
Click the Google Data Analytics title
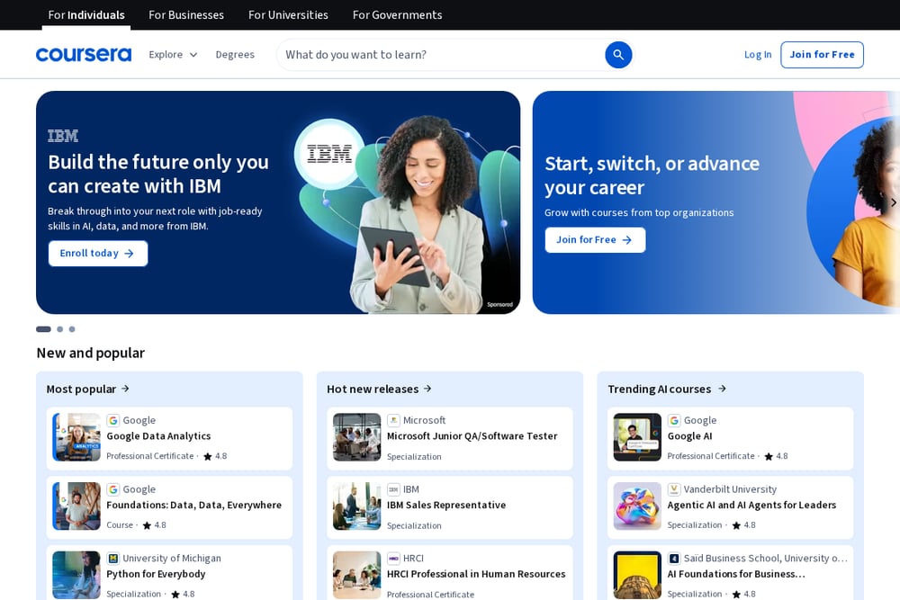tap(158, 436)
